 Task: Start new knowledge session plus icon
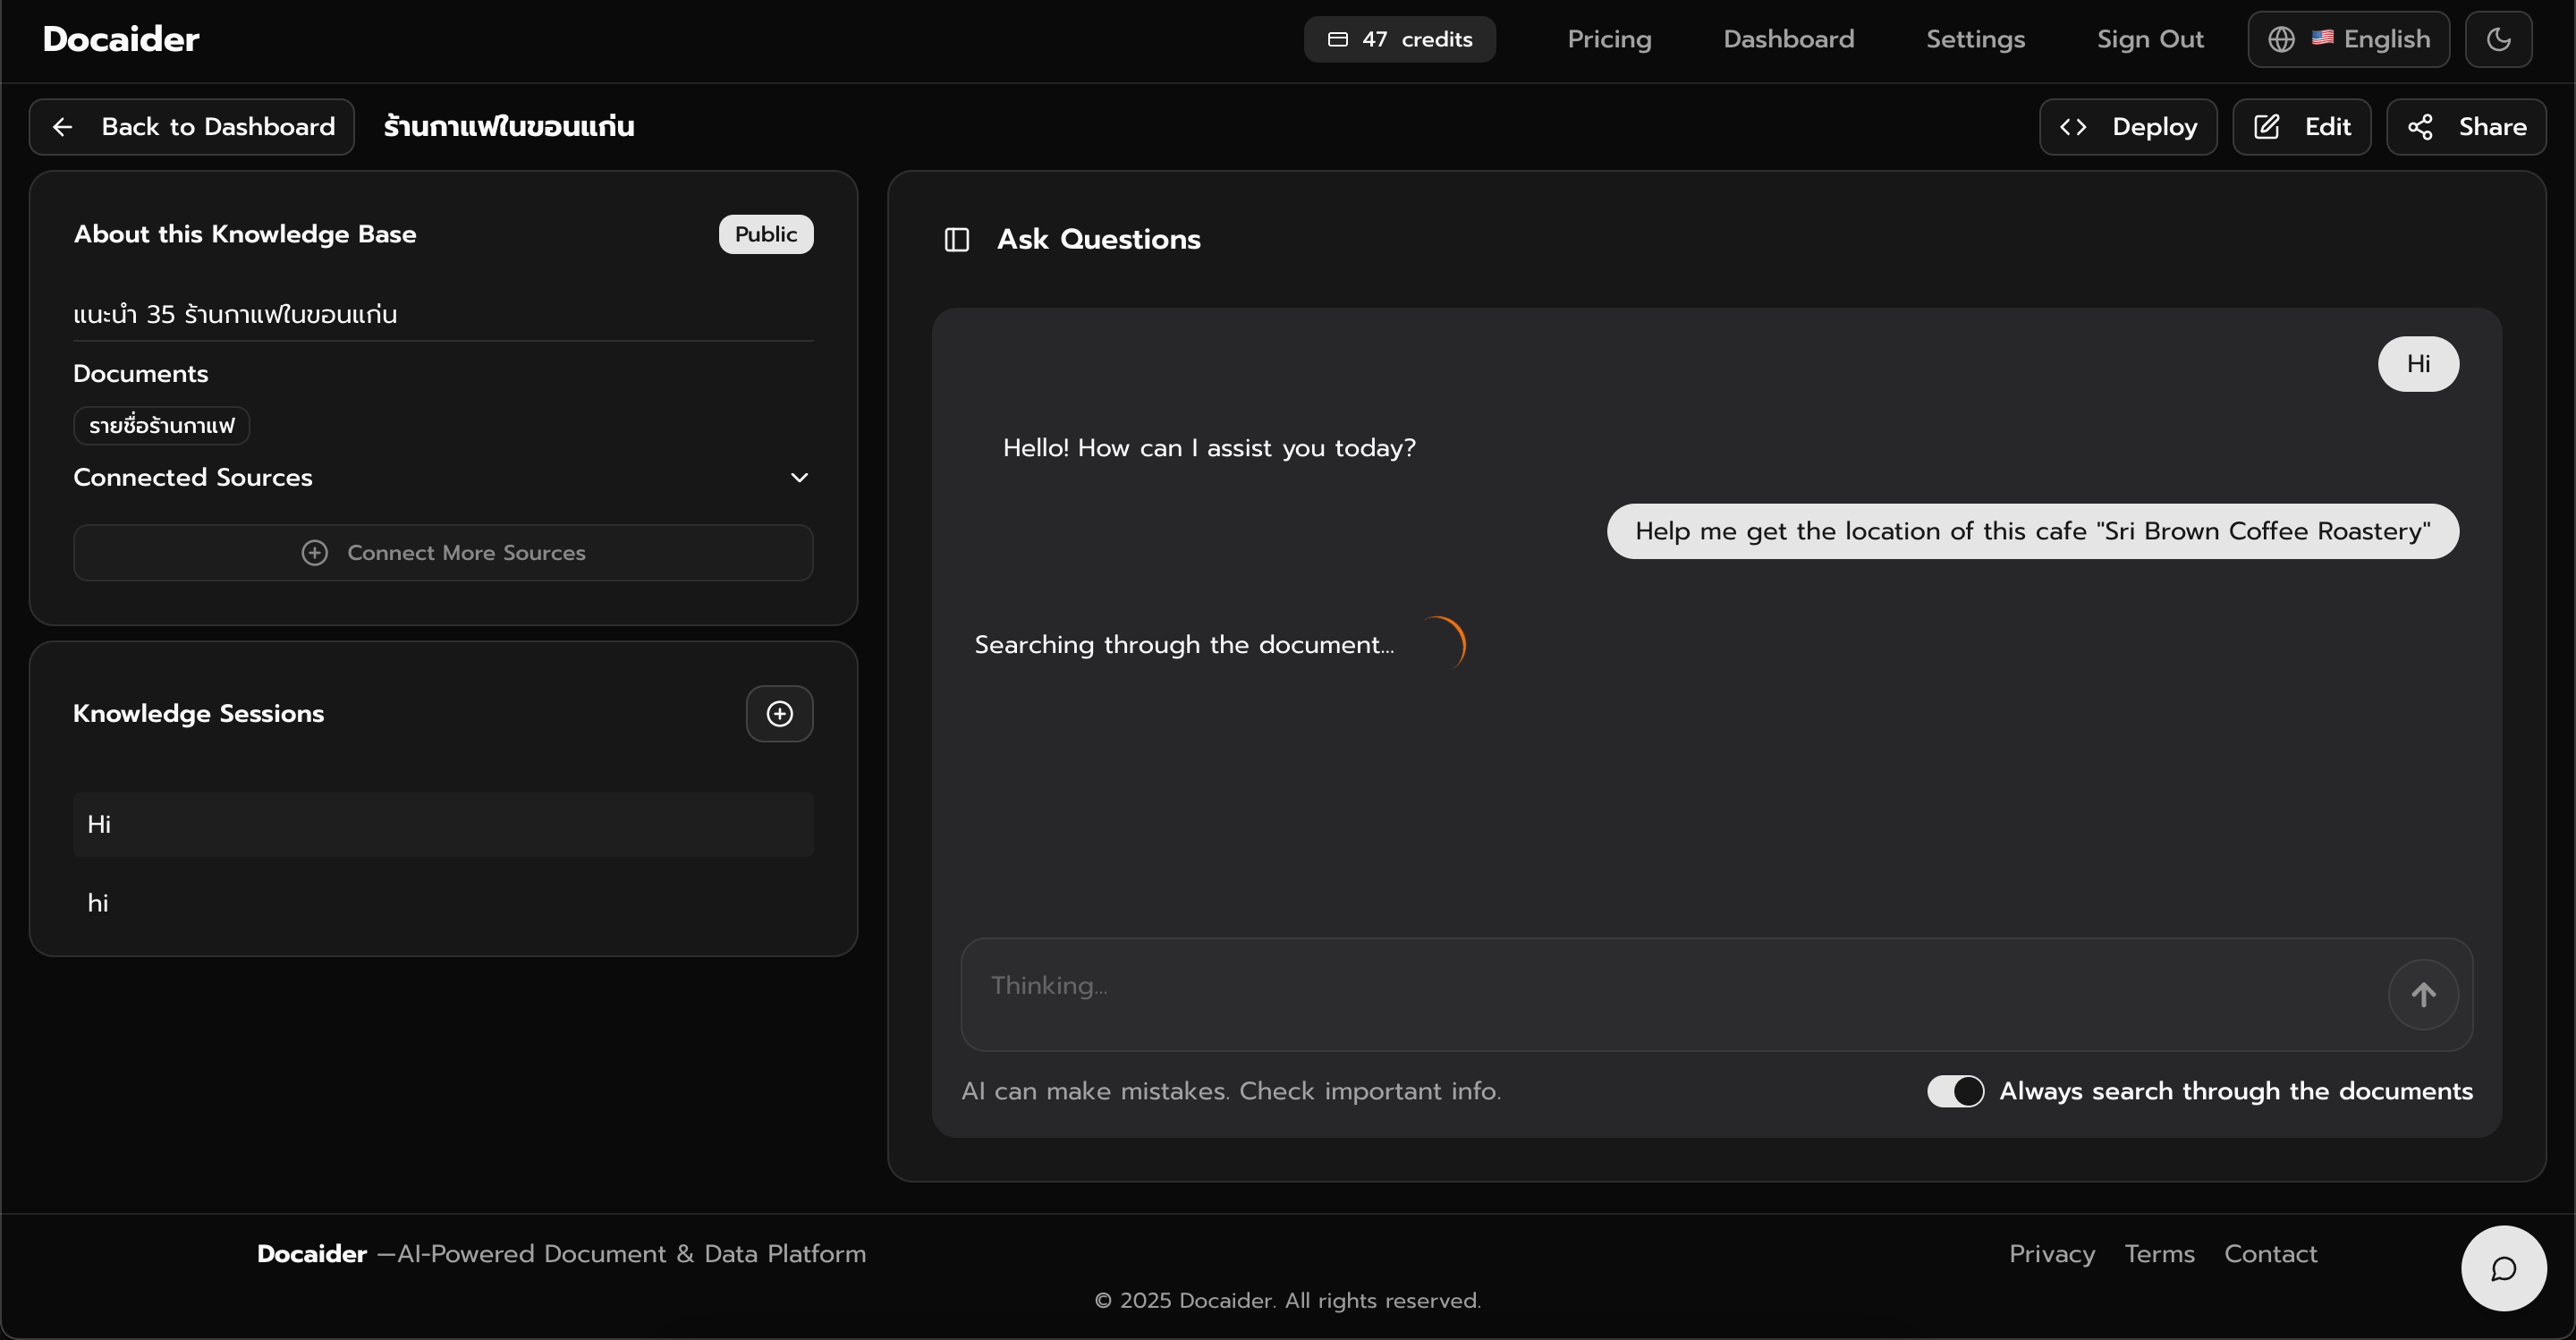779,714
